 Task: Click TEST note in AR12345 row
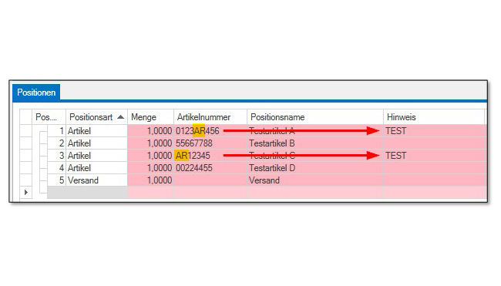(435, 156)
